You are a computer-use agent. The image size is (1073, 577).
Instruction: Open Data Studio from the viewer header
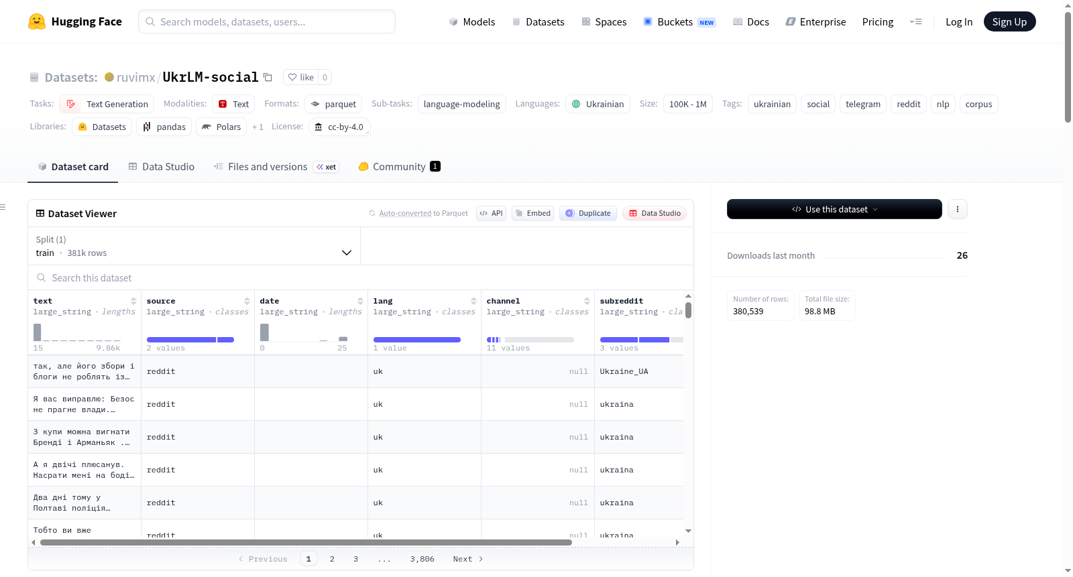[x=654, y=213]
